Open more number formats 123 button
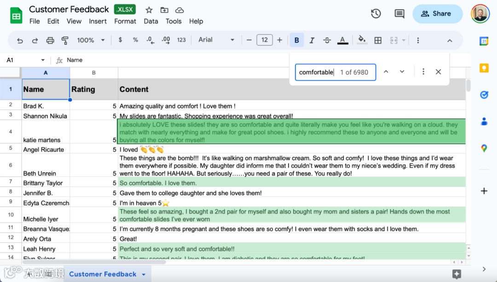This screenshot has width=497, height=282. [181, 40]
